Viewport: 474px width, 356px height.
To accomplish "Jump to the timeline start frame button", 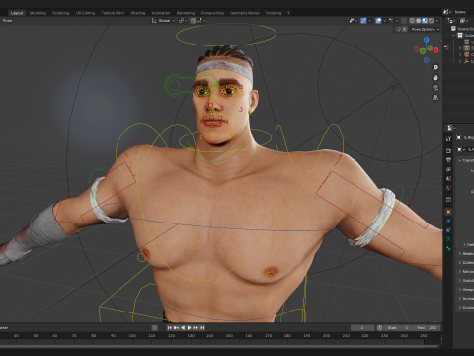I will click(x=170, y=328).
